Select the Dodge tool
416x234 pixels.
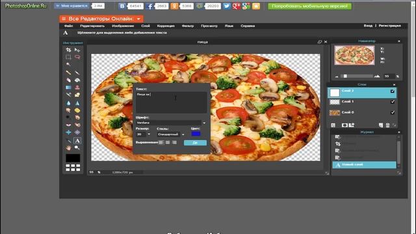[68, 117]
